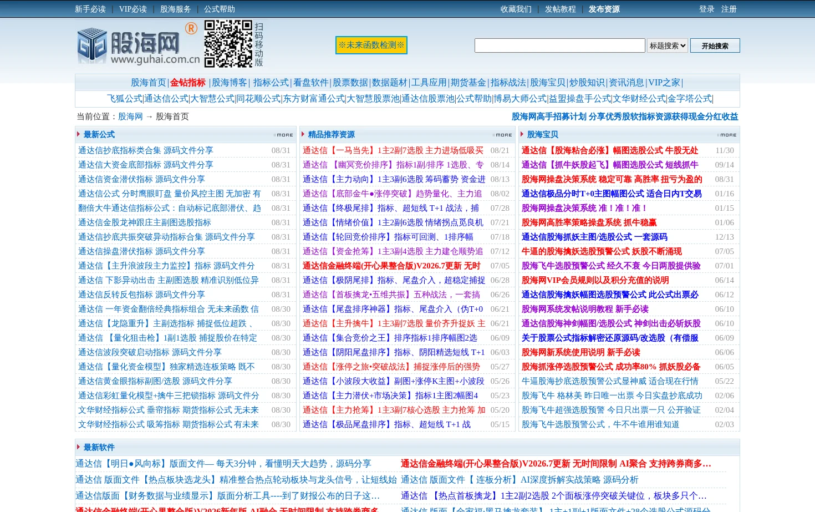This screenshot has height=512, width=815.
Task: Open 最新公式 panel heading
Action: [x=99, y=135]
